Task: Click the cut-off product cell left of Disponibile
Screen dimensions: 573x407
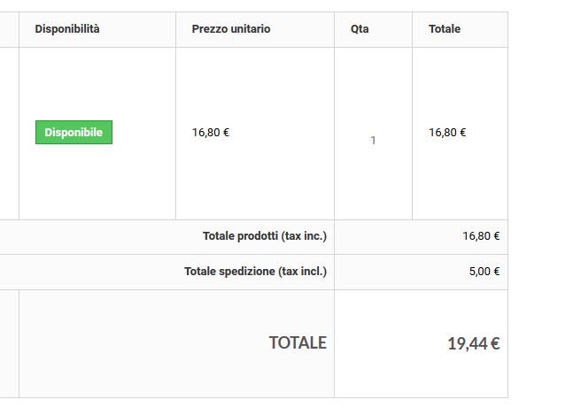Action: click(9, 133)
